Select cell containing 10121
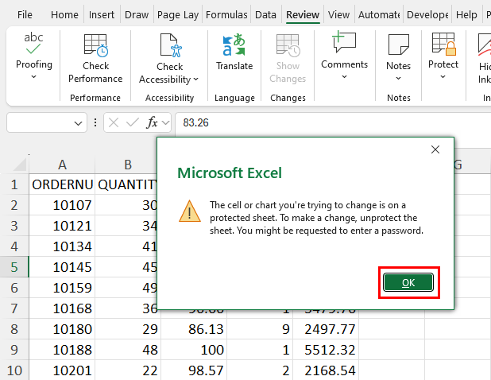Image resolution: width=491 pixels, height=380 pixels. click(62, 226)
